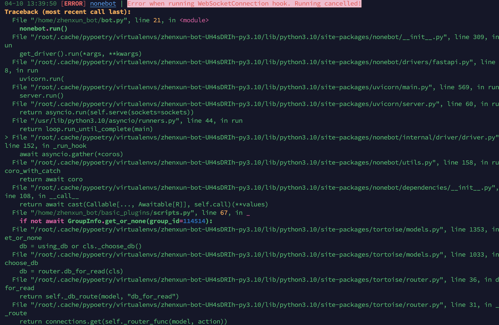Click 'db = using_db or cls._choose_db()' line

pos(80,246)
